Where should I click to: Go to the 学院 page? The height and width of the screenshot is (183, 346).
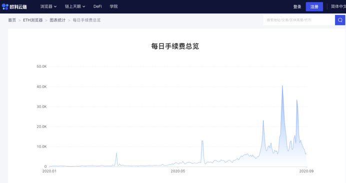tap(113, 6)
